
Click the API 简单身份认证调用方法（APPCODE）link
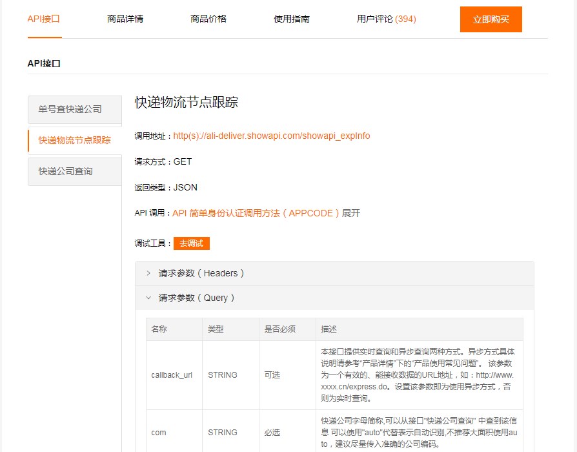256,213
